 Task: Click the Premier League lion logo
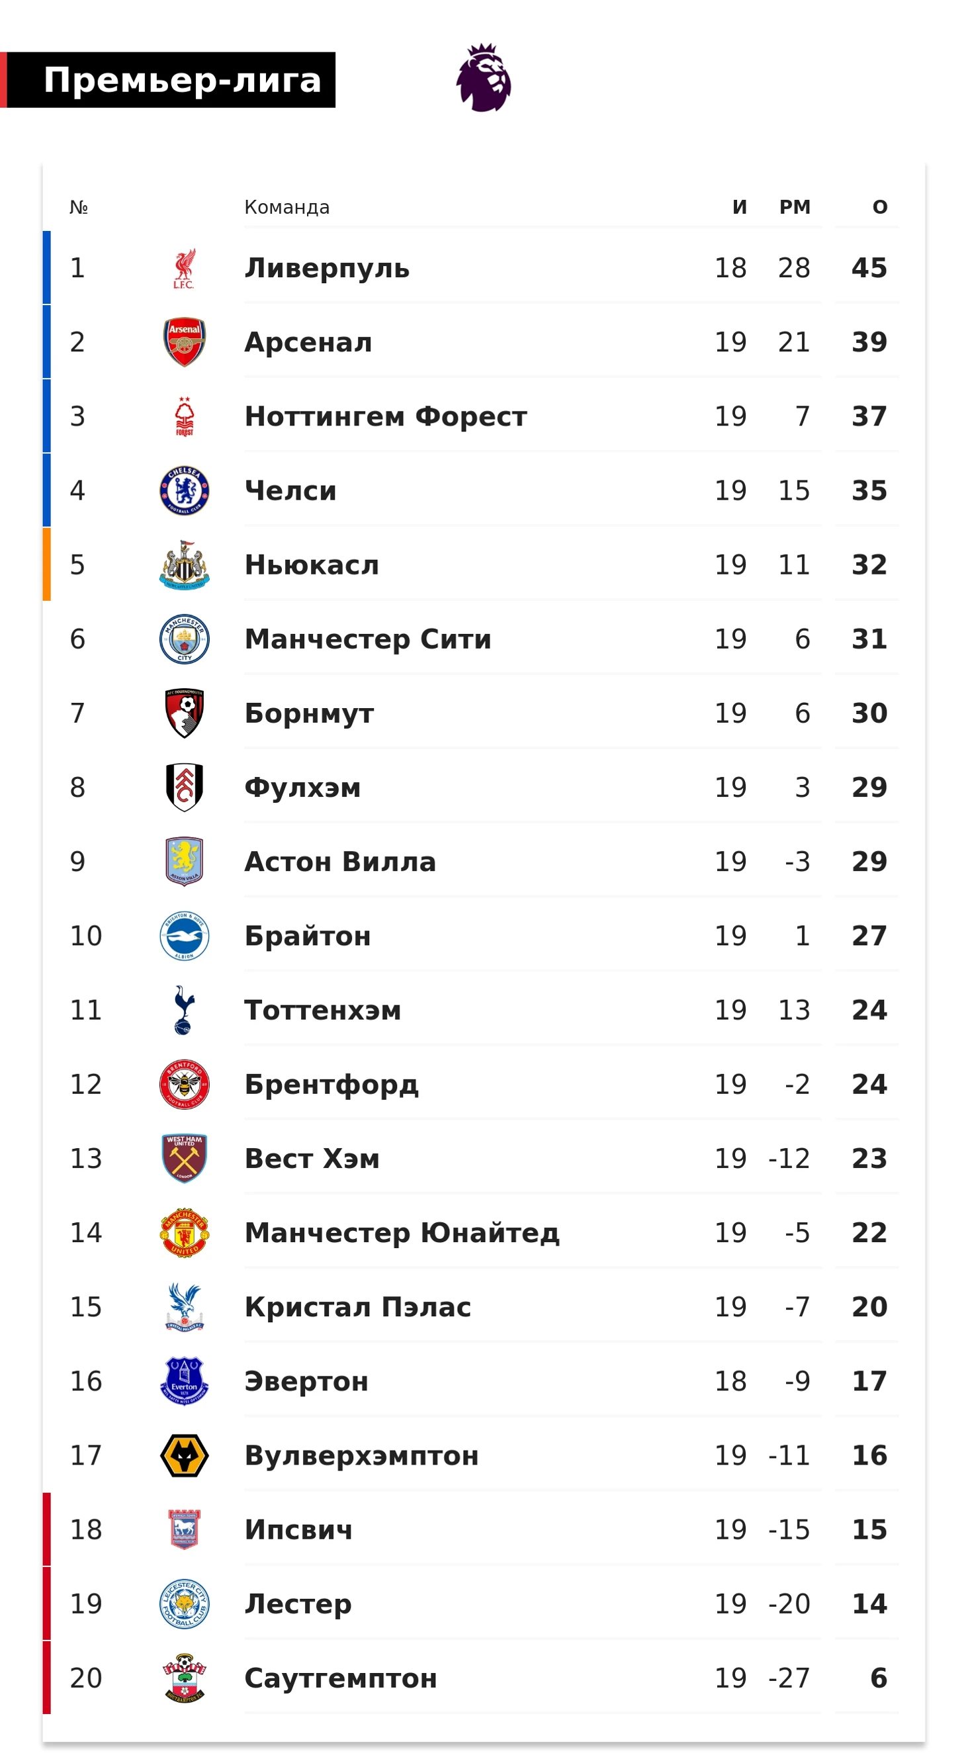click(x=484, y=77)
